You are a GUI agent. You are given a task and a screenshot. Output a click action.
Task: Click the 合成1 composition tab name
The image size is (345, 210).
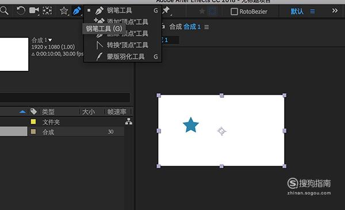pos(192,27)
